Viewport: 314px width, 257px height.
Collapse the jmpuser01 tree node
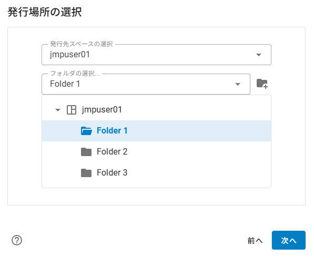[58, 110]
